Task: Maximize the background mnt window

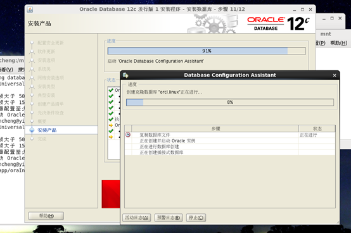Action: (x=332, y=18)
